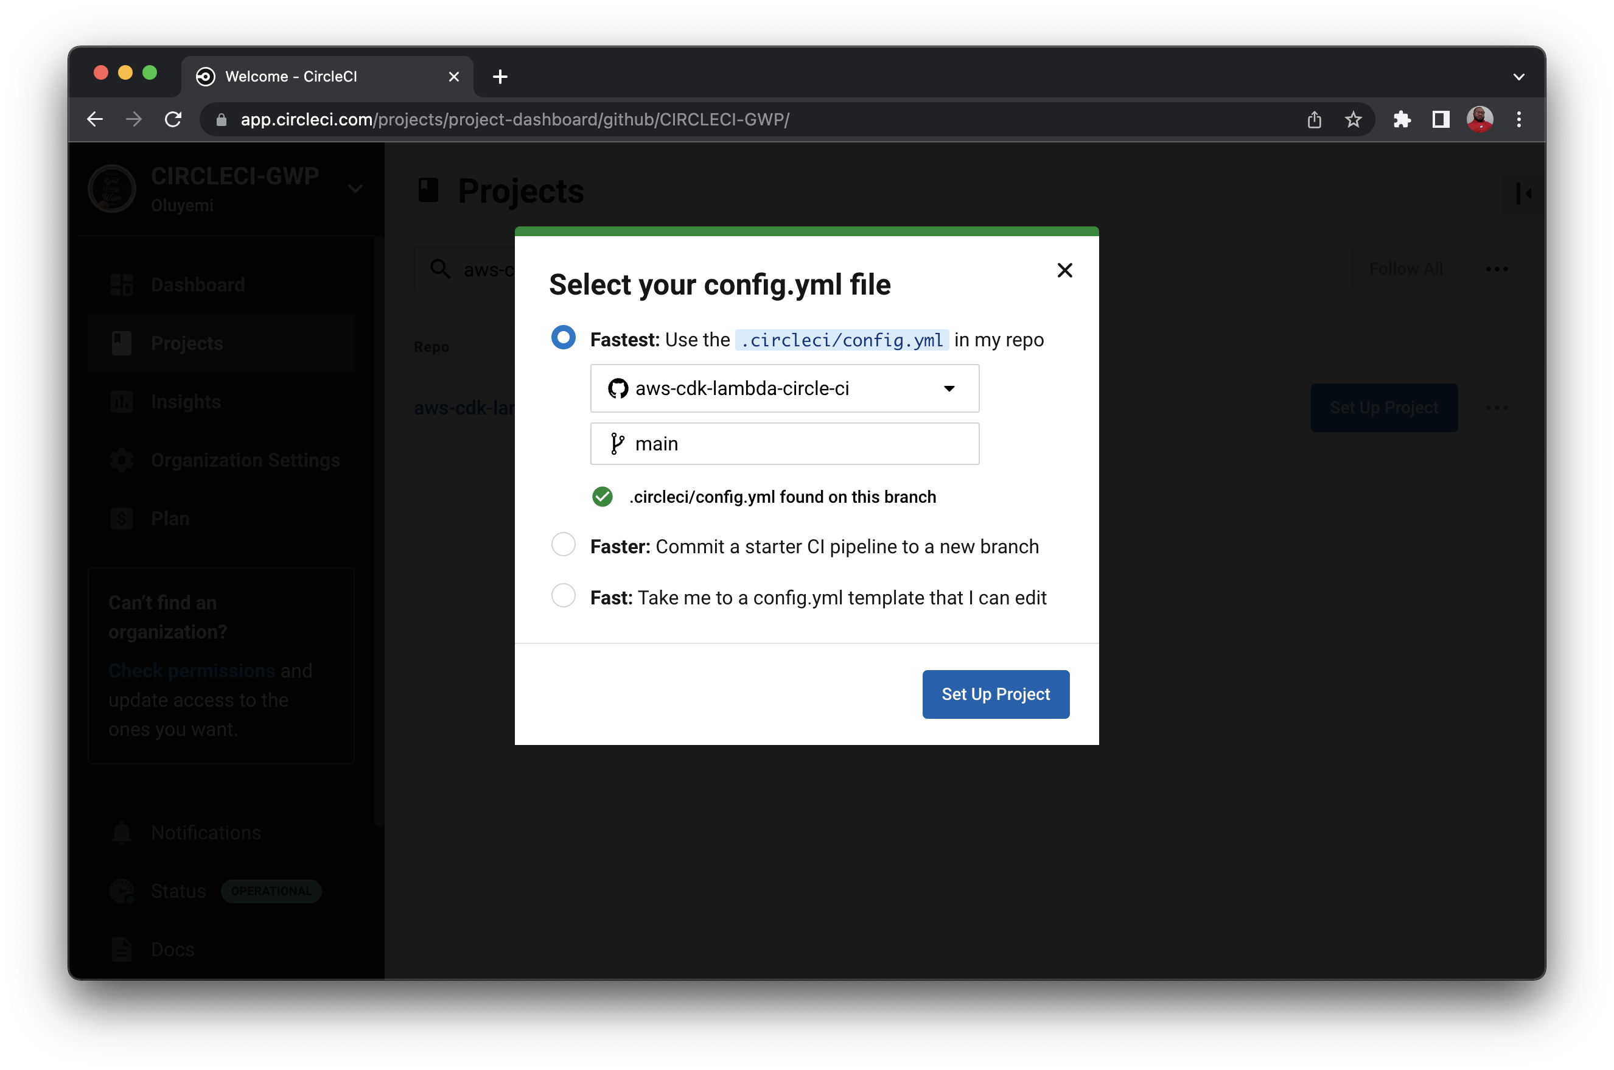
Task: Click the branch icon next to main
Action: coord(617,444)
